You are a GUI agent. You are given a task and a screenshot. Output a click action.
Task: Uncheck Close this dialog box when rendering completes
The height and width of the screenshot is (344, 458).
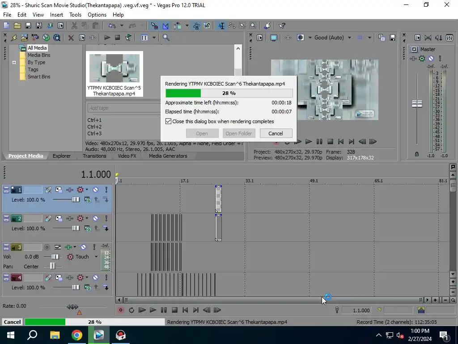(x=169, y=121)
